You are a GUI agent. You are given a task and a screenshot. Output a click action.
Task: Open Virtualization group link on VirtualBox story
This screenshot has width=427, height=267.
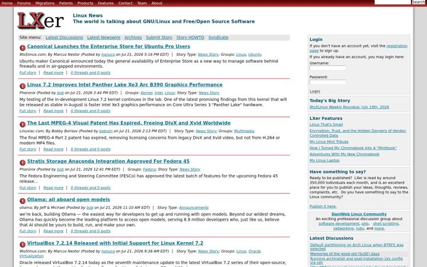click(x=31, y=256)
